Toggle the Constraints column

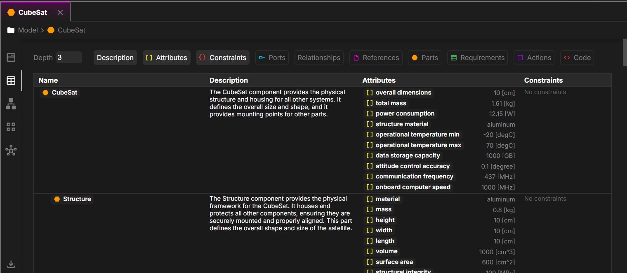[222, 58]
